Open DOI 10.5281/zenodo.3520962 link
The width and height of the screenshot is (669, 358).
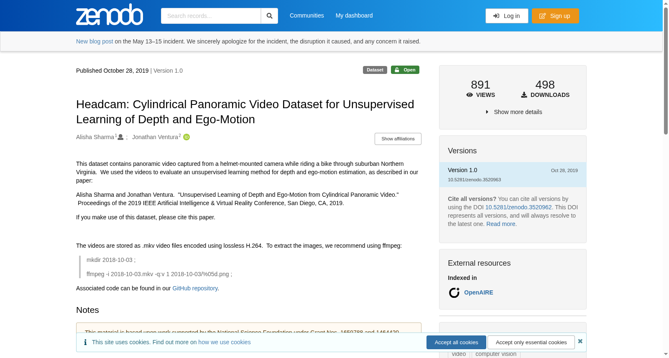pyautogui.click(x=518, y=207)
